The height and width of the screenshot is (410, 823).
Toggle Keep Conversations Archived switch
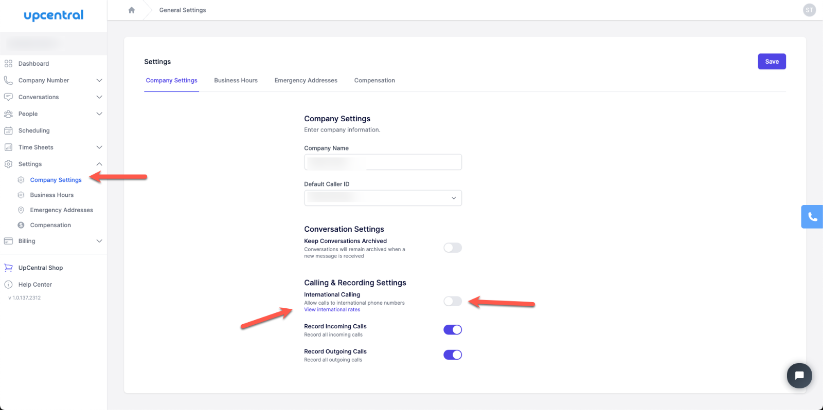[x=453, y=248]
